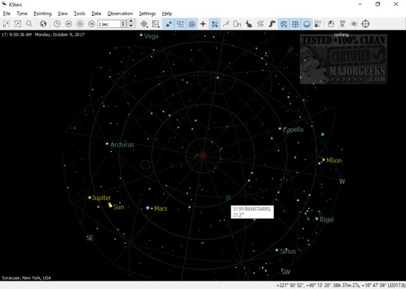
Task: Increase time step value with spinbox up arrow
Action: (124, 22)
